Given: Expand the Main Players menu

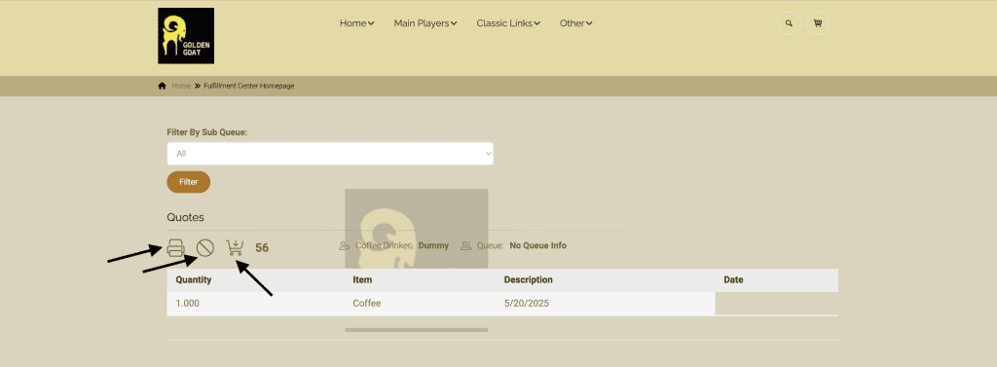Looking at the screenshot, I should pos(425,23).
